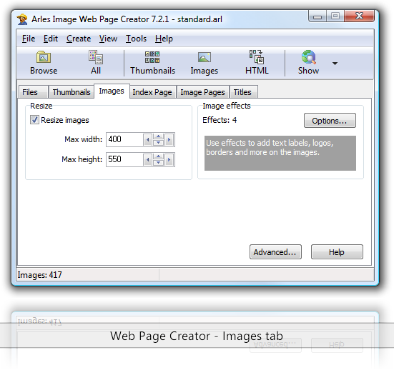This screenshot has height=370, width=394.
Task: Click the up arrow of Max height
Action: [158, 156]
